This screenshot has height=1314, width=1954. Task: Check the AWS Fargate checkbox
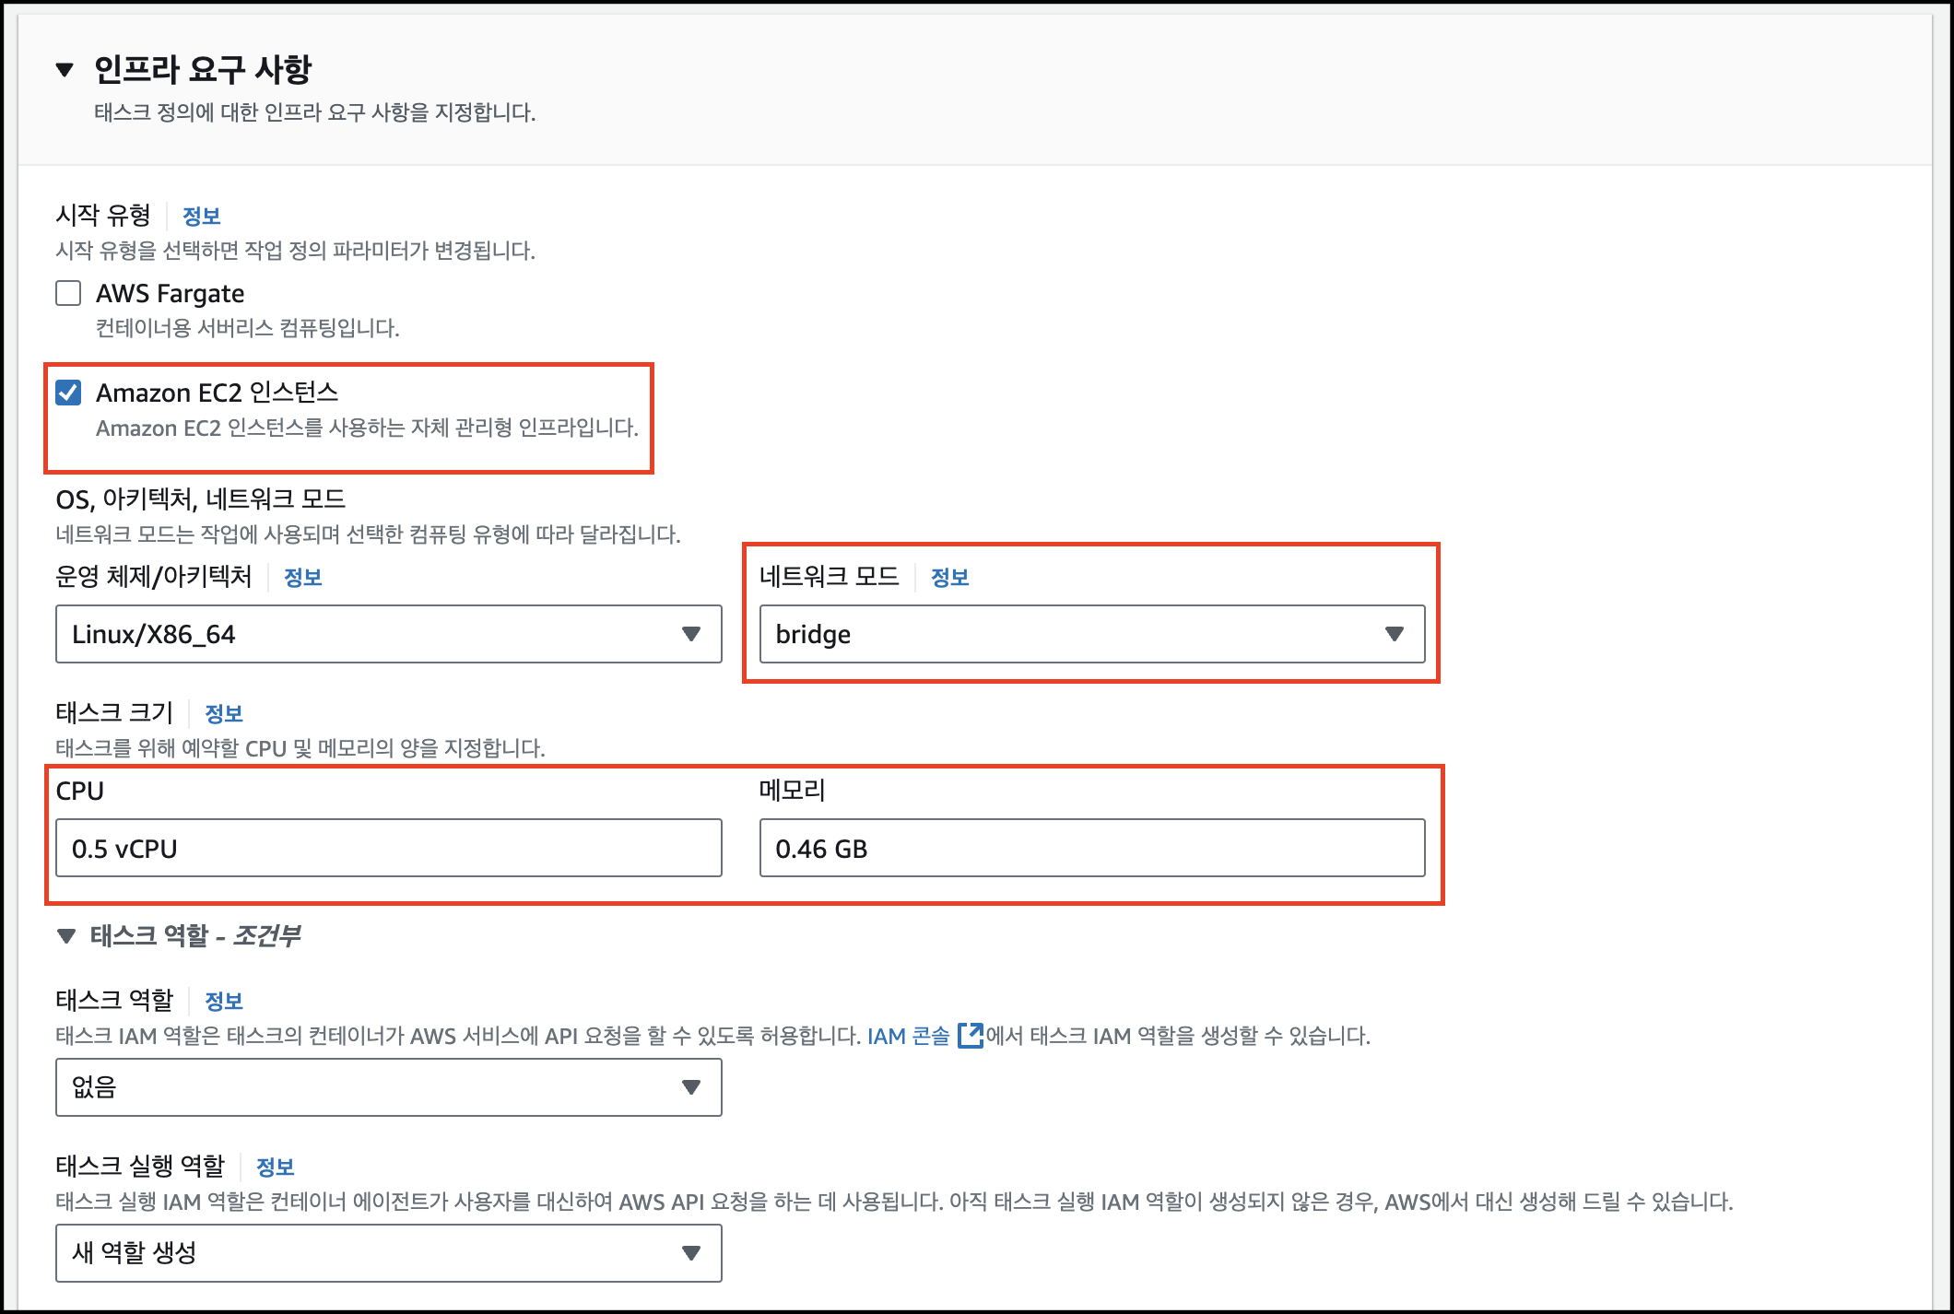point(68,293)
